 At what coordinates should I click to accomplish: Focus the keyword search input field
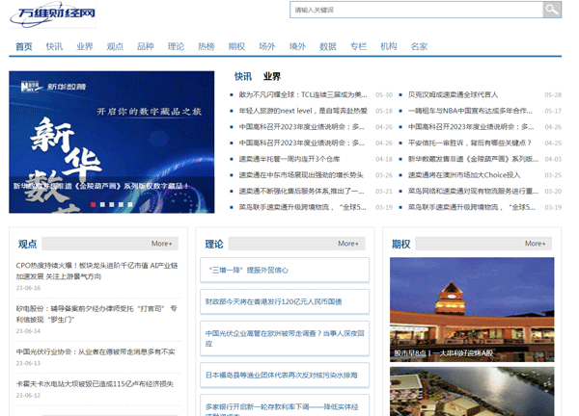[416, 10]
